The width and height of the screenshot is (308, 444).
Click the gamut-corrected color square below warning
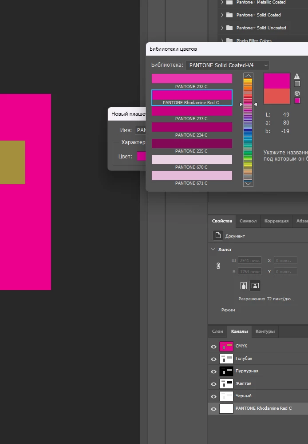297,84
